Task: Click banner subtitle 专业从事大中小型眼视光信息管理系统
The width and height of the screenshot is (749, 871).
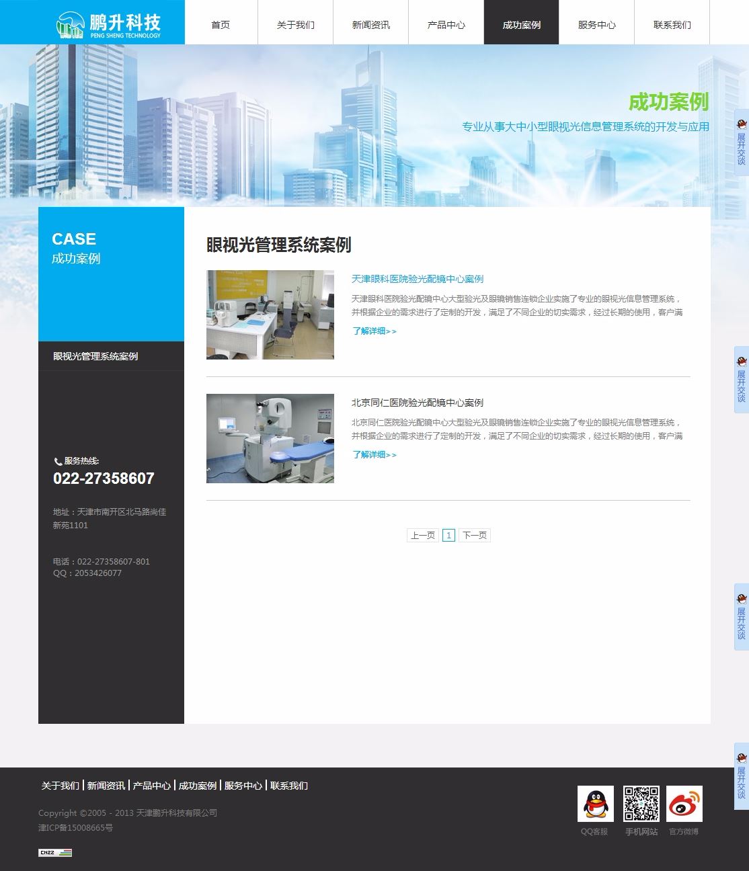Action: coord(586,126)
